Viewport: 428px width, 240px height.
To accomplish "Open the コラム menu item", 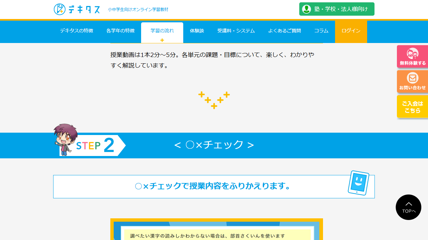I will tap(321, 31).
